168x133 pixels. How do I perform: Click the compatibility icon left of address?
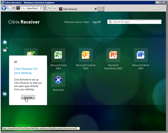point(18,8)
